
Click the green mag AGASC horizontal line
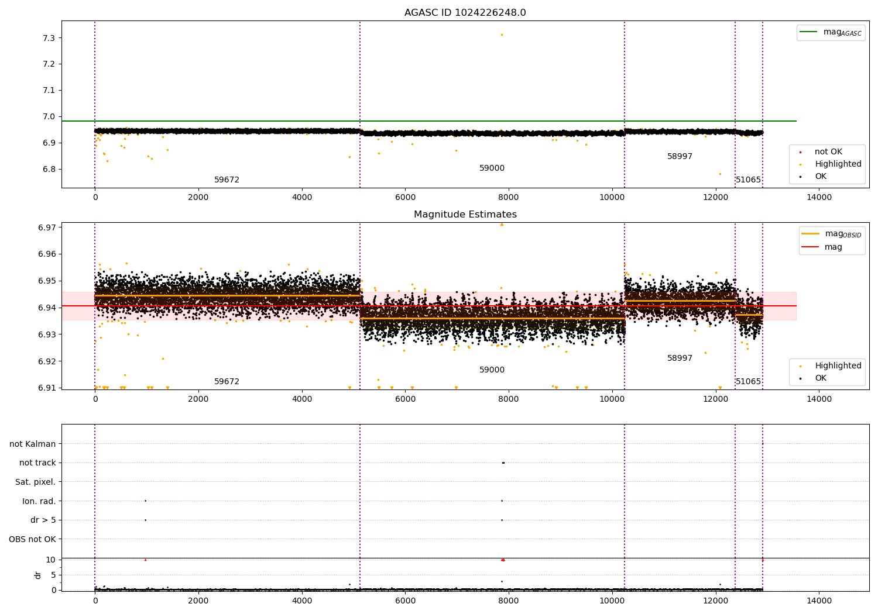429,121
